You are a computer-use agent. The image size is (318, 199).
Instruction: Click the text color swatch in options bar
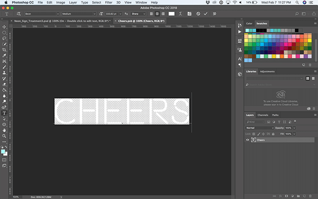click(171, 13)
